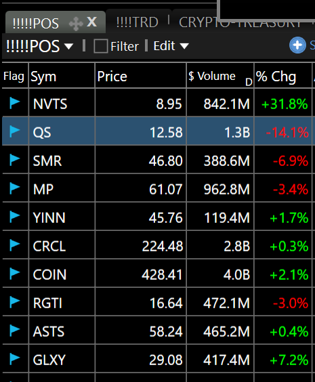Toggle the flag icon for ASTS

pyautogui.click(x=15, y=331)
